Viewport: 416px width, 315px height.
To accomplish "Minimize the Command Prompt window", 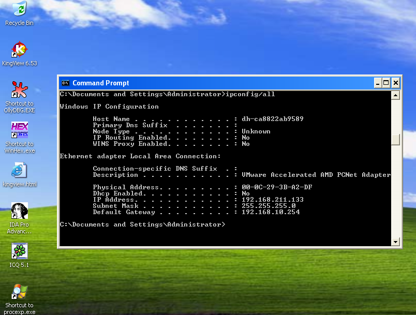I will click(378, 83).
